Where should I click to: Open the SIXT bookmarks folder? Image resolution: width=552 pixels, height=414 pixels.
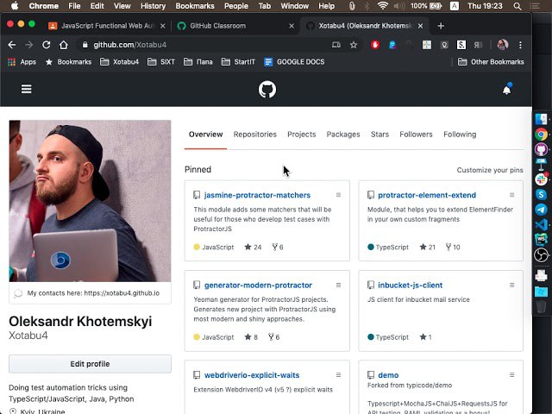[x=161, y=62]
